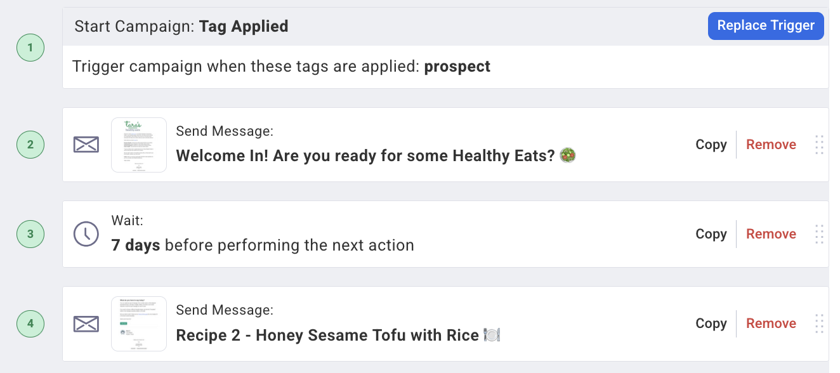840x373 pixels.
Task: Open the Welcome In! Healthy Eats message title
Action: point(376,156)
